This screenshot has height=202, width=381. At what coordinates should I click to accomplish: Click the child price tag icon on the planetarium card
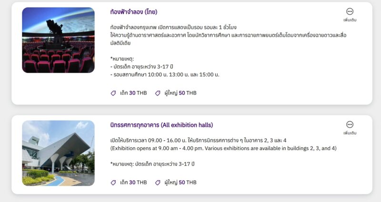[113, 93]
